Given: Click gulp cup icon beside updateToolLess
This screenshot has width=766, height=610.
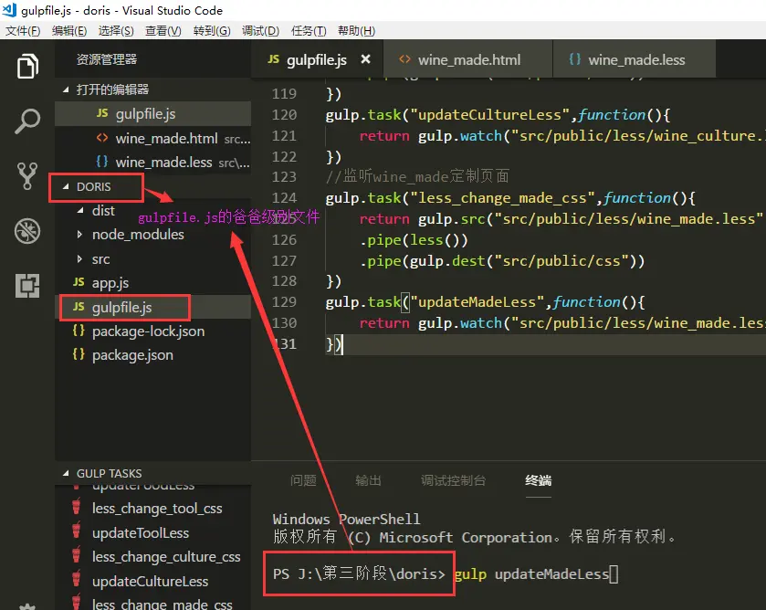Looking at the screenshot, I should click(76, 531).
